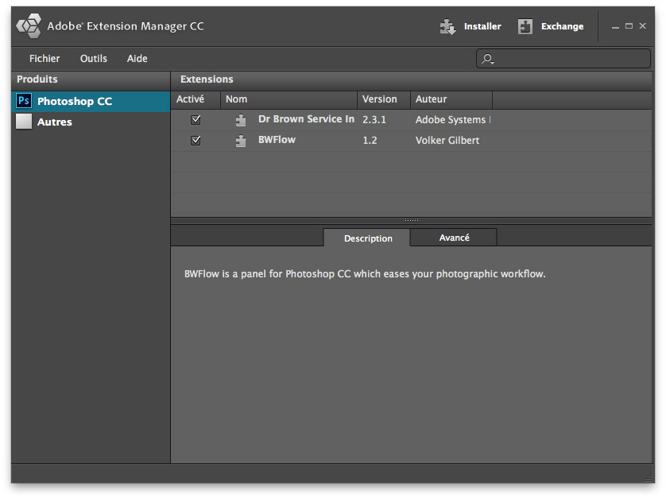This screenshot has width=666, height=499.
Task: Switch to the Avancé tab
Action: click(454, 238)
